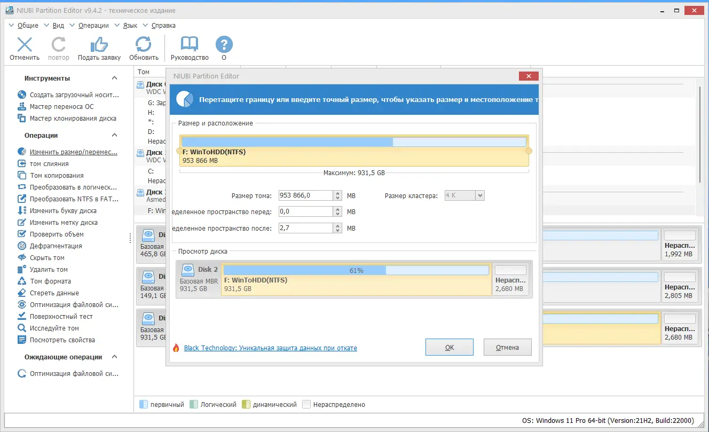Close the NIUBI Partition Editor dialog

(x=529, y=76)
